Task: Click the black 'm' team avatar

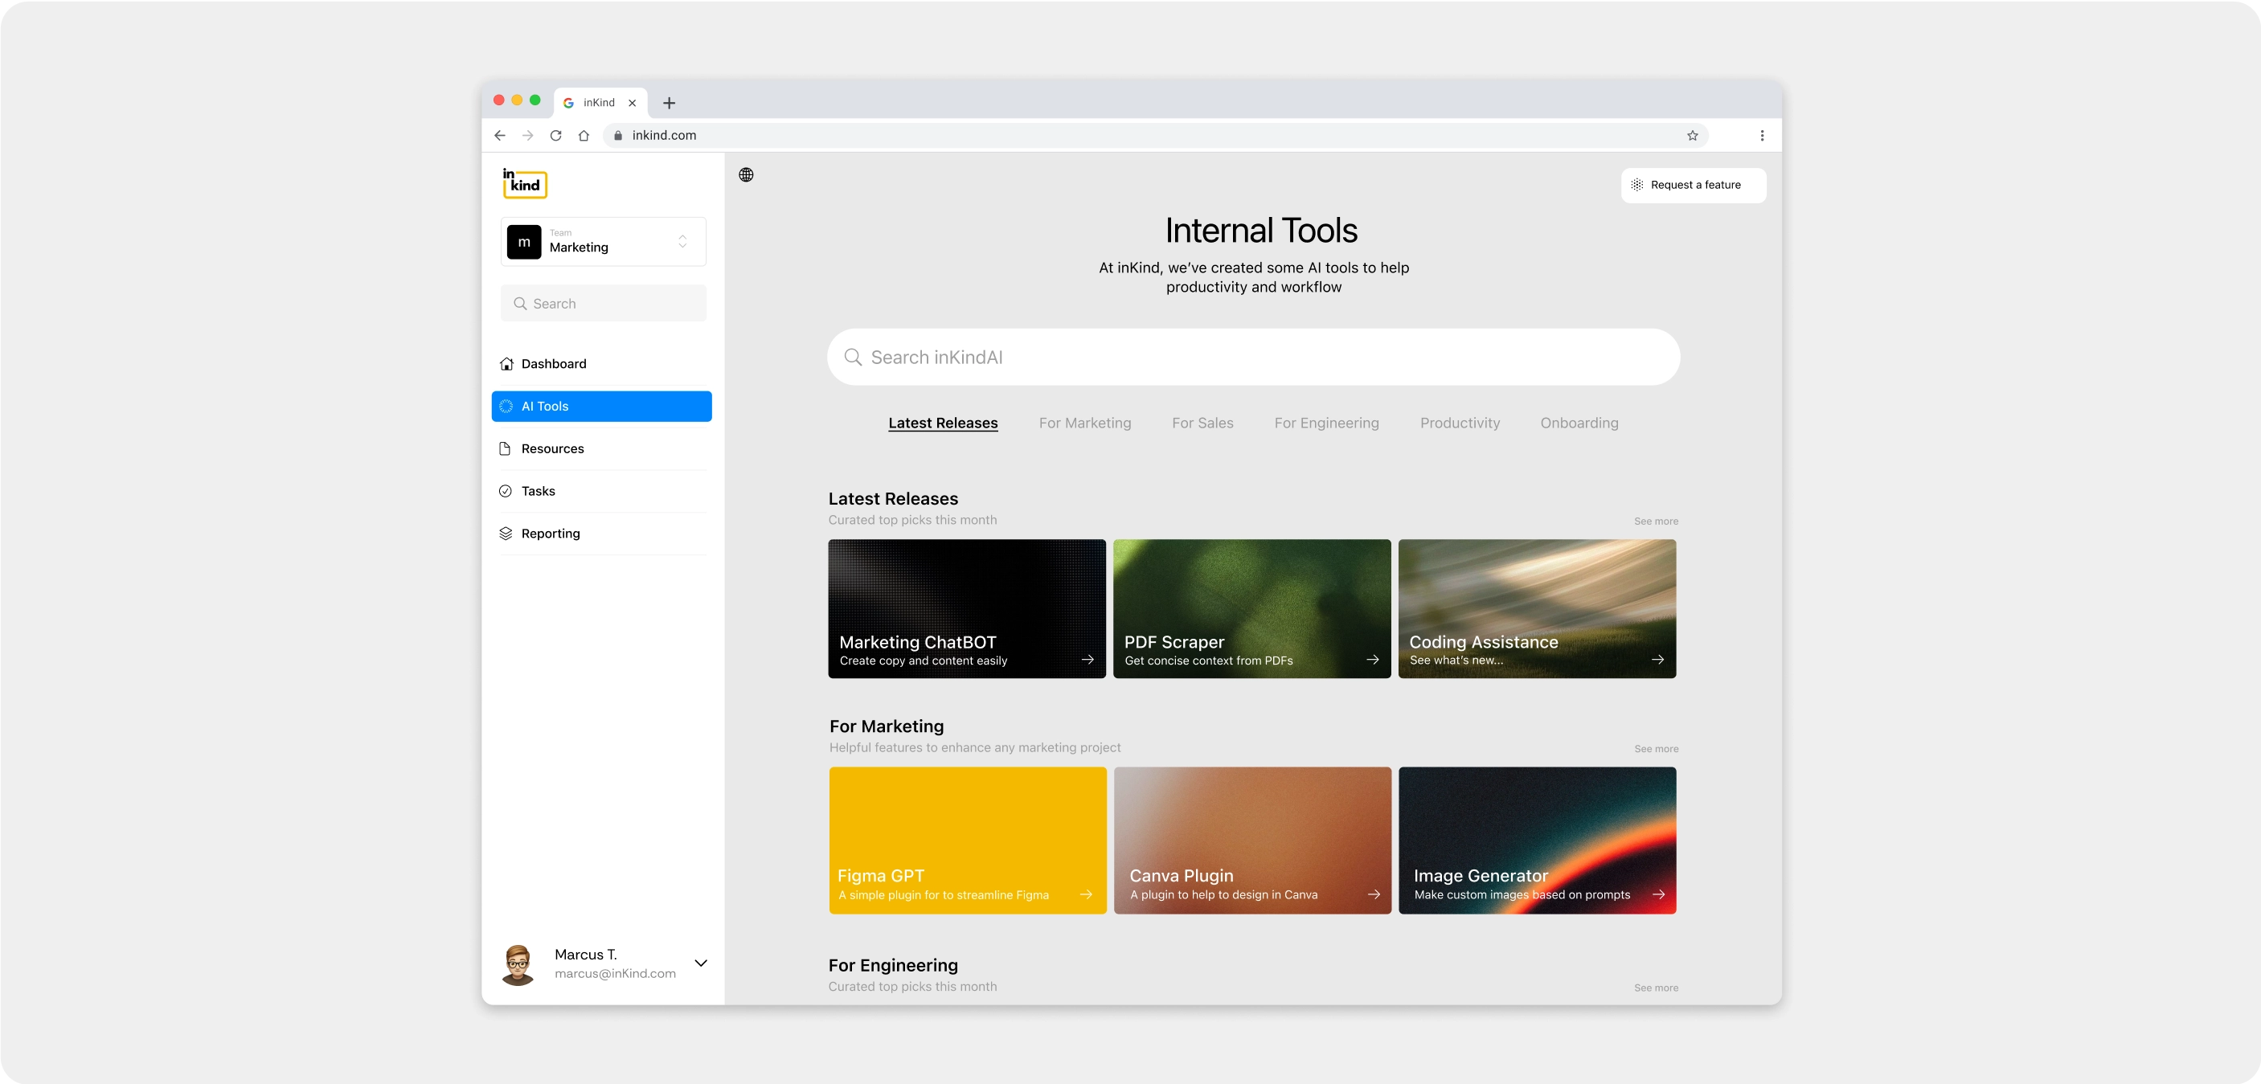Action: 524,241
